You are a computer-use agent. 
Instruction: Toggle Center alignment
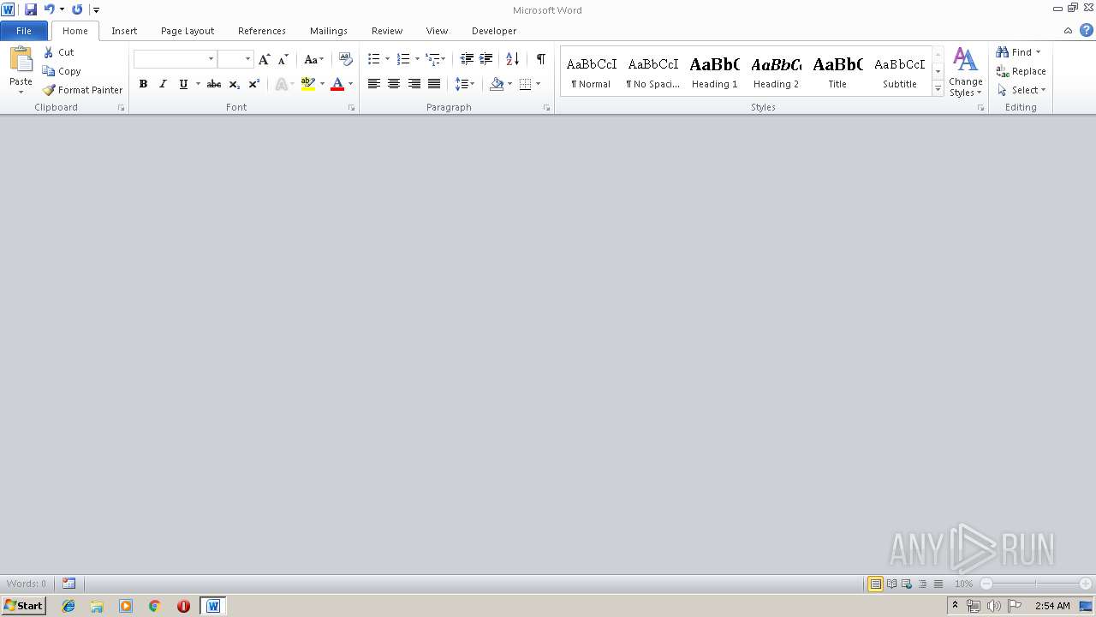coord(394,84)
